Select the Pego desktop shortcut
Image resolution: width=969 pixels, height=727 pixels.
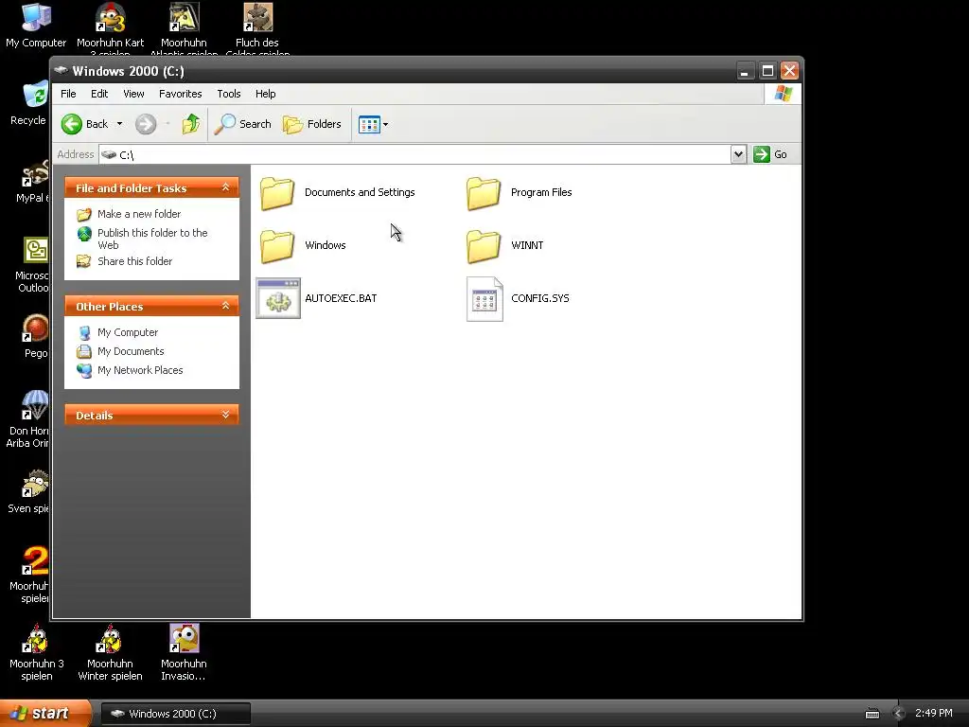point(35,328)
